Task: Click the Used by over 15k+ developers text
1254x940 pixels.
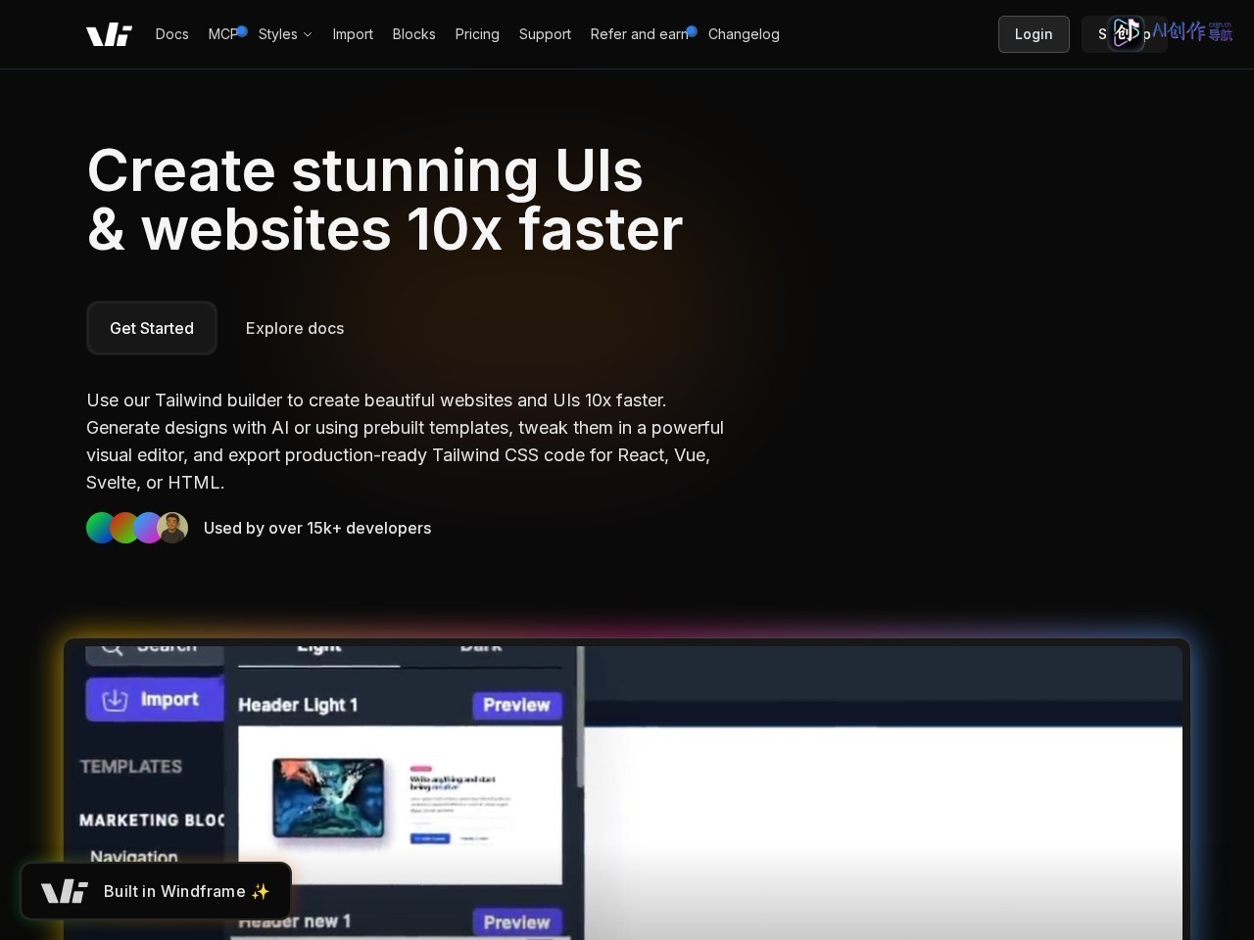Action: tap(317, 528)
